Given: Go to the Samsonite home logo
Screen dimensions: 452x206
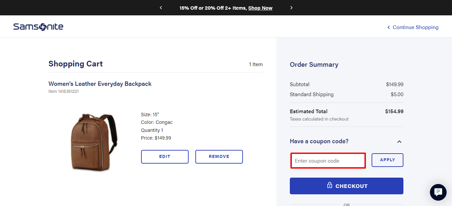Looking at the screenshot, I should tap(38, 27).
